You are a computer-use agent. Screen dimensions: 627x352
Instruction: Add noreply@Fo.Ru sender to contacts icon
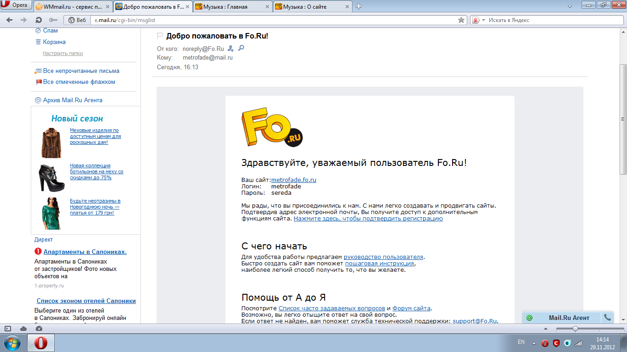(231, 48)
